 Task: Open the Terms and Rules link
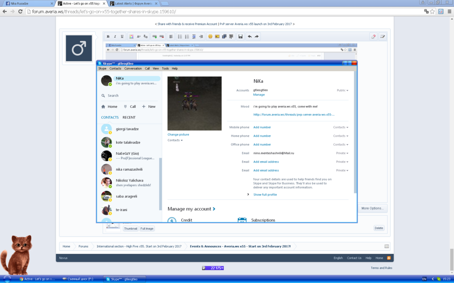point(381,268)
